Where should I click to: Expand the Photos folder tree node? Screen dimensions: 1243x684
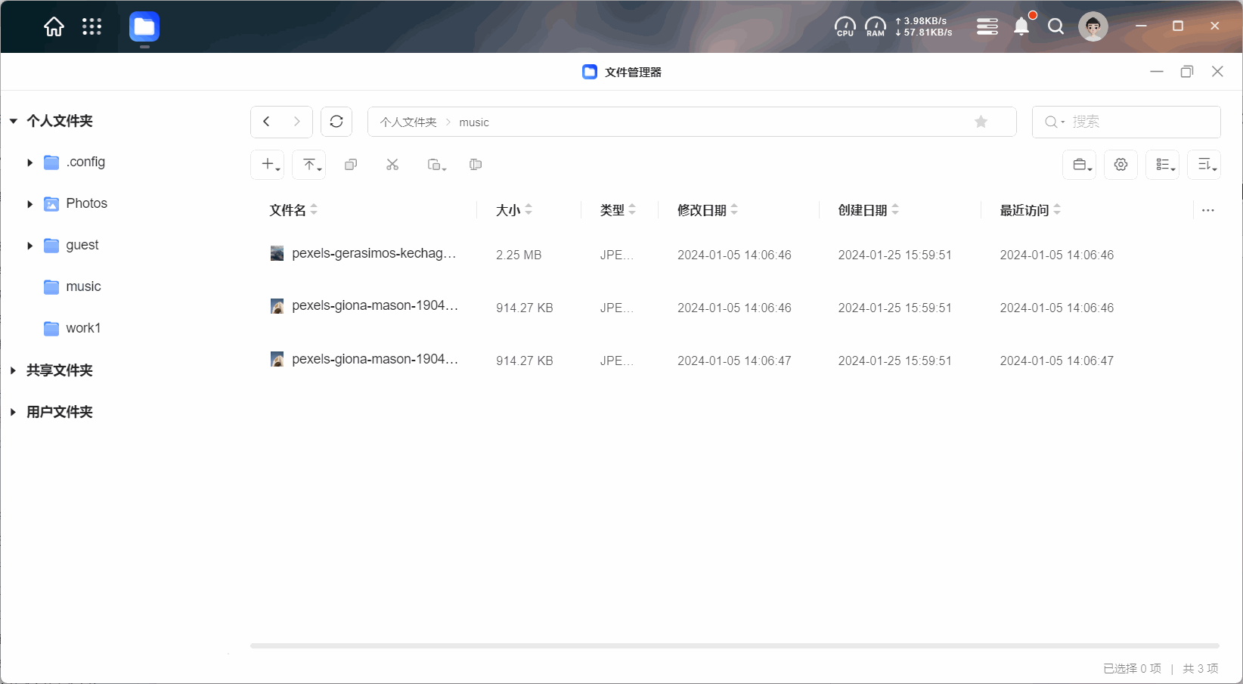tap(29, 204)
